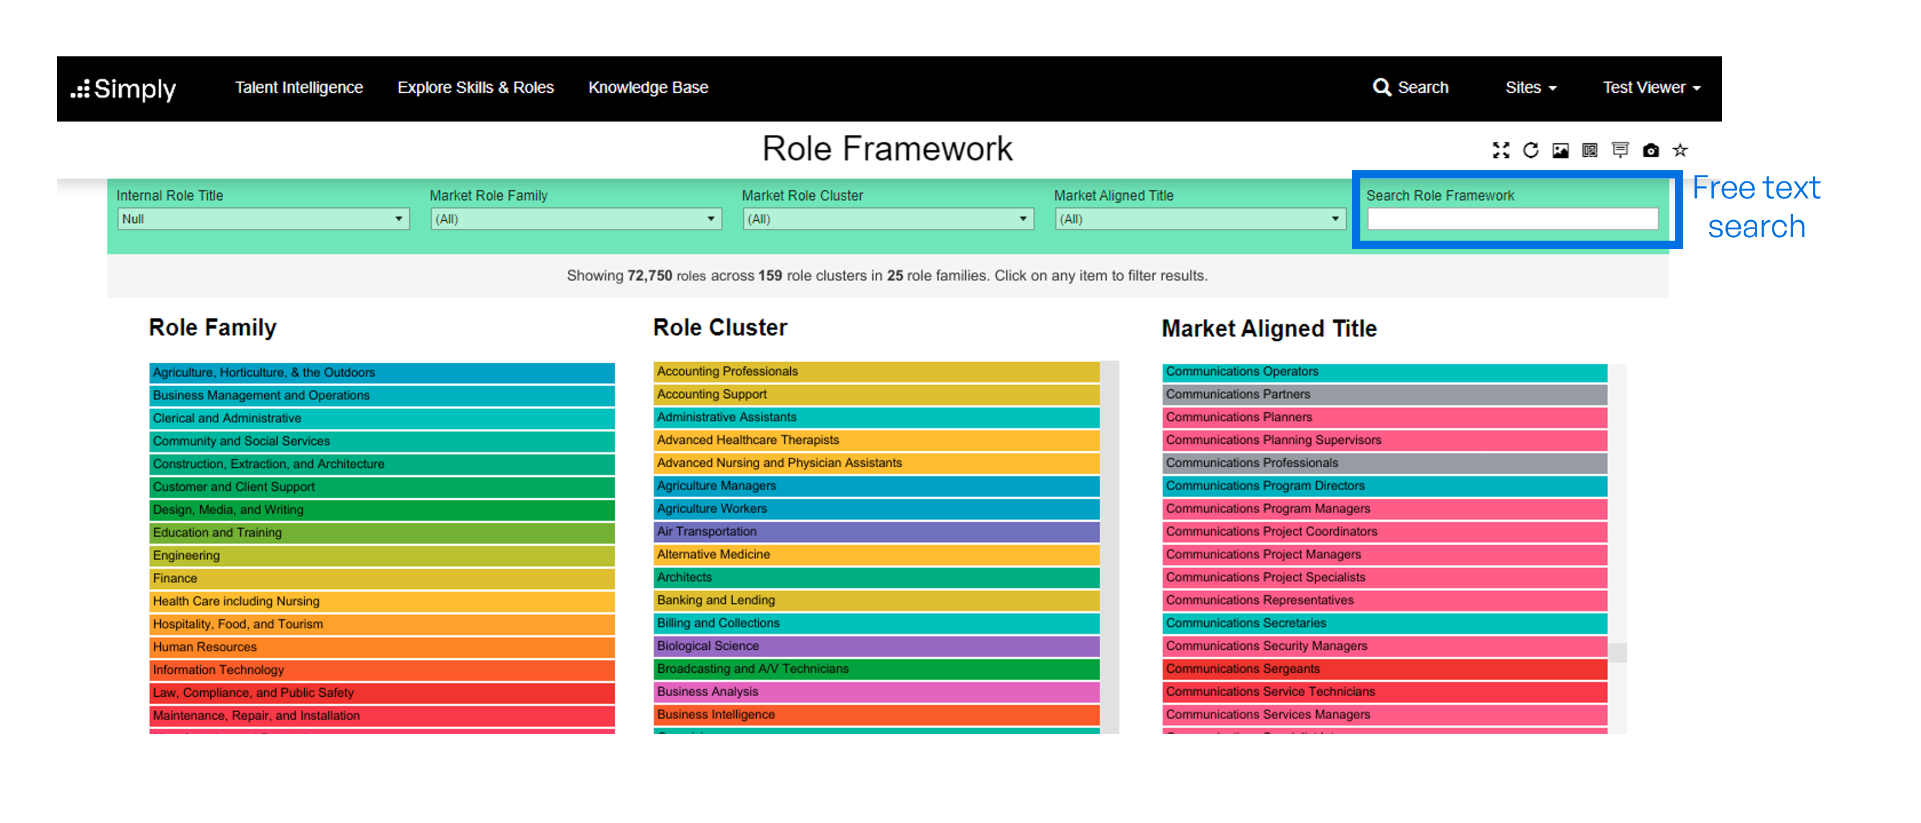The width and height of the screenshot is (1921, 823).
Task: Click the export image icon
Action: [x=1560, y=151]
